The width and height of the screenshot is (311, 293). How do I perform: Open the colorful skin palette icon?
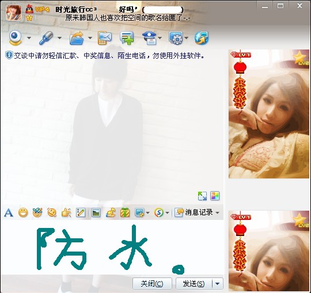click(x=215, y=196)
